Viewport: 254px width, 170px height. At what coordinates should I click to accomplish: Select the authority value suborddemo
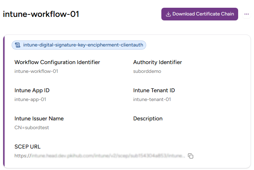147,71
